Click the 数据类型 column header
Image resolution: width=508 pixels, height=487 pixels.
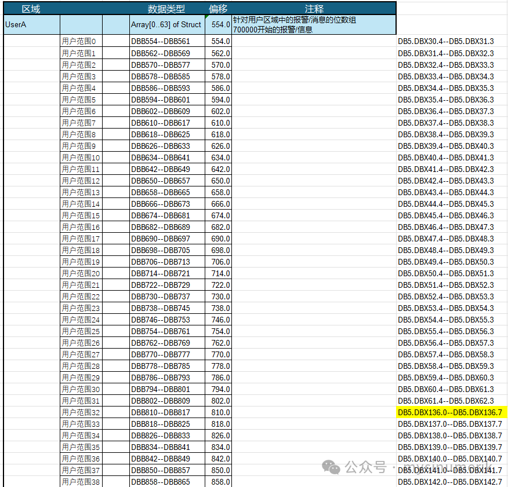166,9
